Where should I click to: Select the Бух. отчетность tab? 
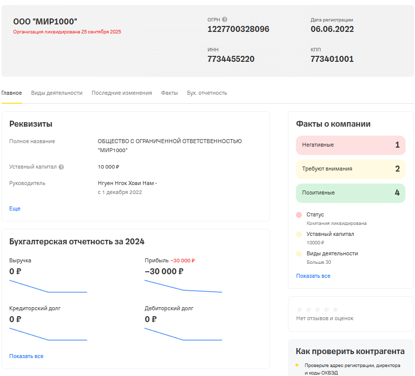pyautogui.click(x=207, y=93)
